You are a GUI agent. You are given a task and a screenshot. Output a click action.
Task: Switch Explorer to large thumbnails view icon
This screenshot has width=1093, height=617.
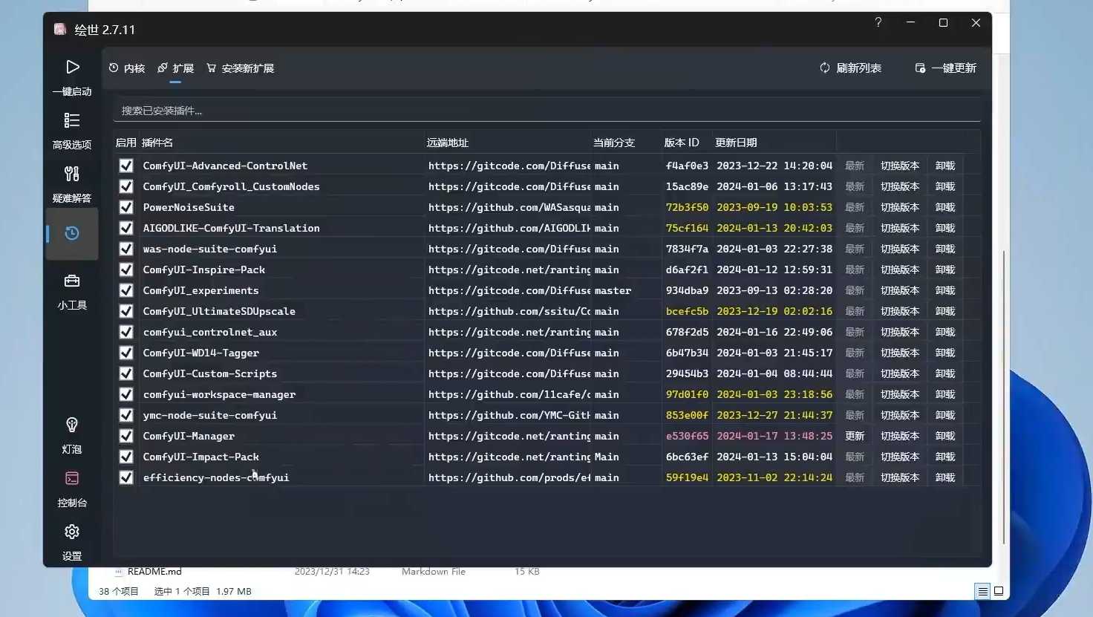tap(999, 592)
